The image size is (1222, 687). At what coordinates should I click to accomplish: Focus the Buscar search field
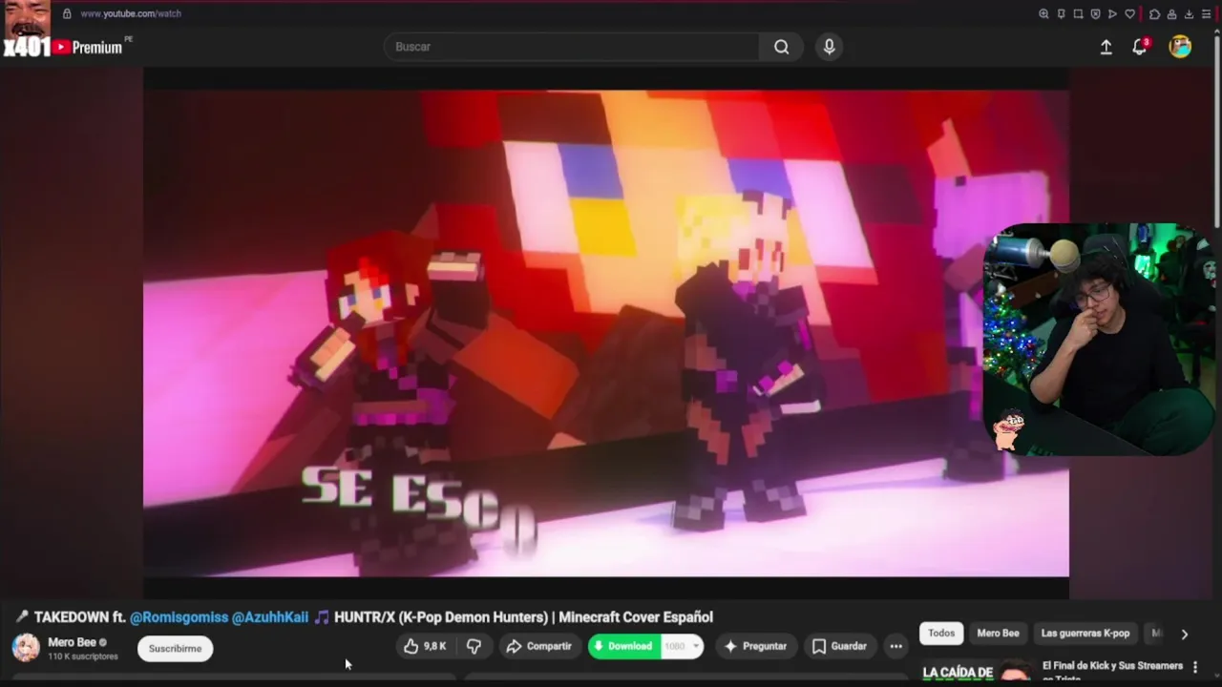click(x=573, y=47)
